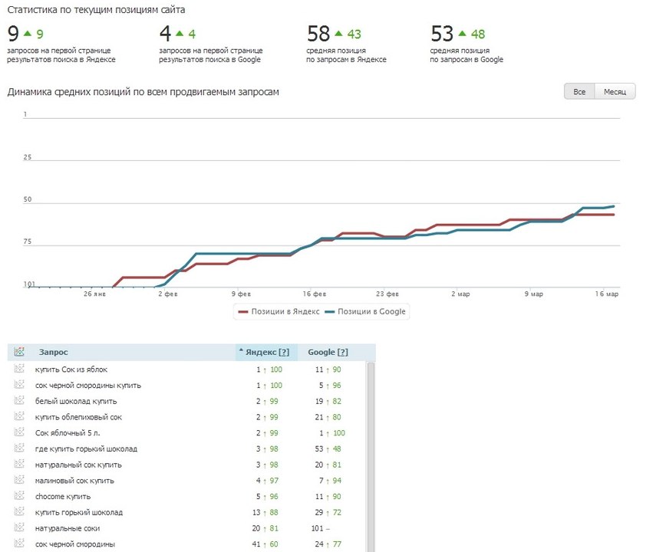Click chart icon next to «Сок яблочный 5 л.»

point(19,432)
